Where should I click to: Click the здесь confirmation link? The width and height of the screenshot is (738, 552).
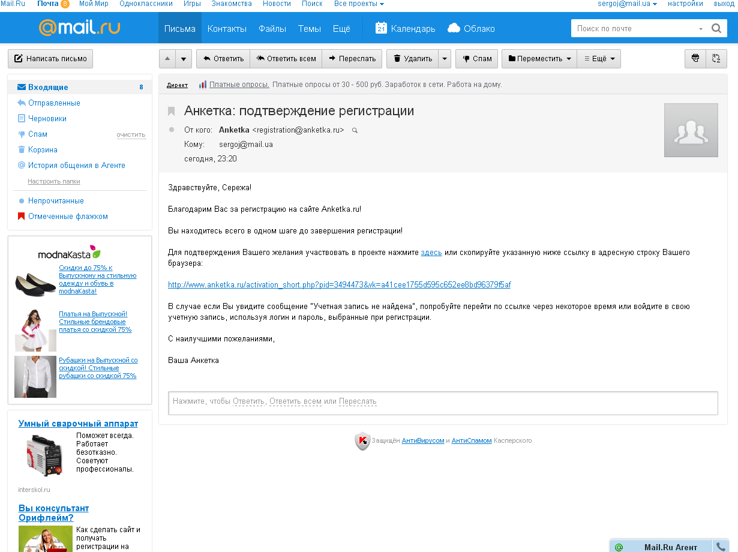[x=431, y=253]
